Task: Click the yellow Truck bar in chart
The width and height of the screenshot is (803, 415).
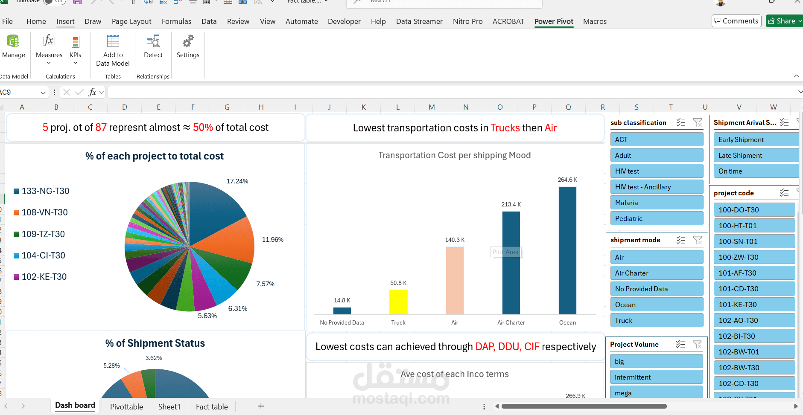Action: coord(398,302)
